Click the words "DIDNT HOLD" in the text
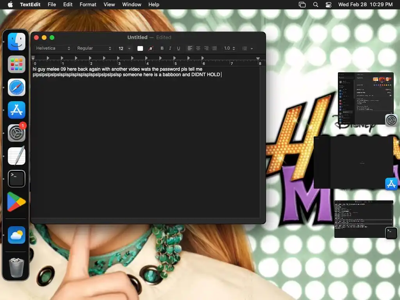 pos(205,75)
